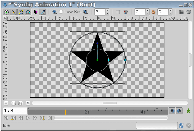The height and width of the screenshot is (131, 194).
Task: Click the 2s mark on the timeline
Action: pyautogui.click(x=87, y=112)
